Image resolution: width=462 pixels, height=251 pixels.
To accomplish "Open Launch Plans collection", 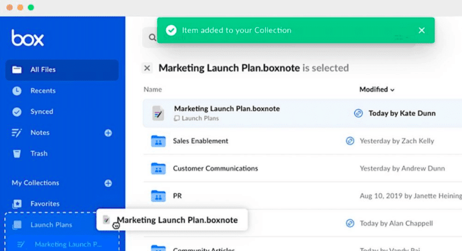I will [51, 225].
